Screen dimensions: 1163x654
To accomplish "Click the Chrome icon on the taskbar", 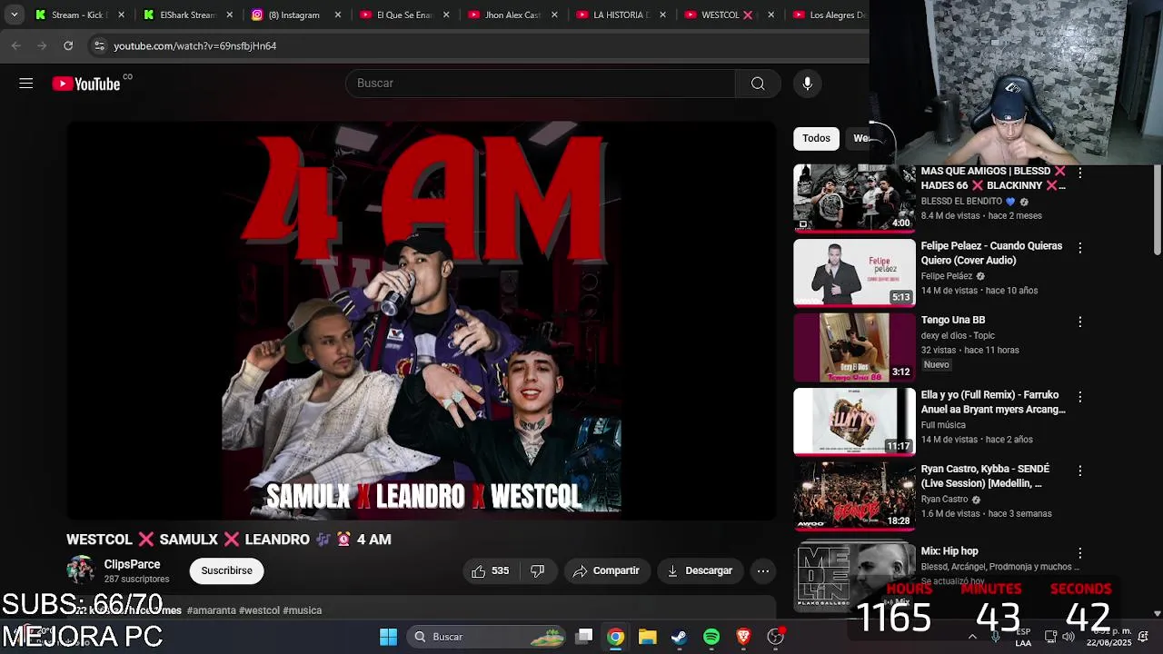I will [616, 637].
